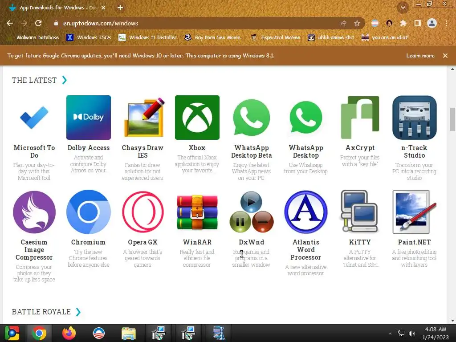Open the 'you are an idiot!' bookmark
456x342 pixels.
click(x=385, y=37)
